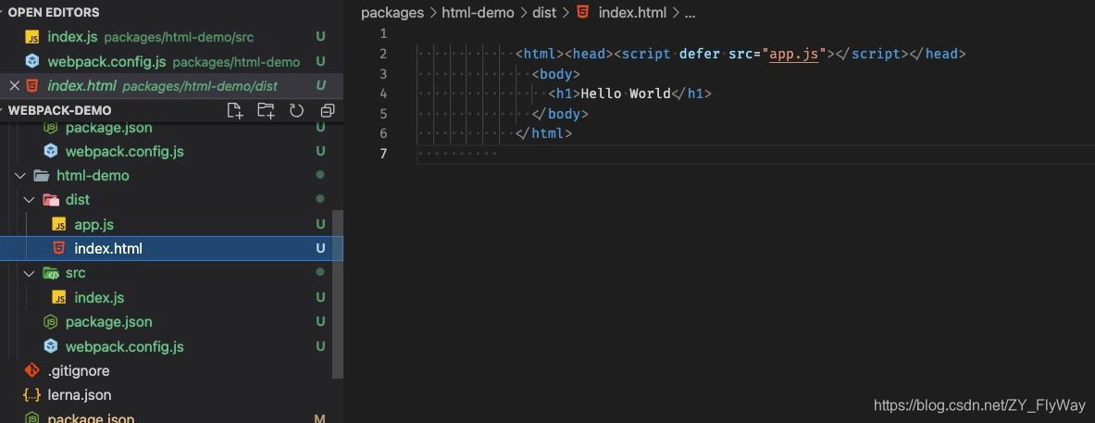Collapse the WEBPACK-DEMO section header
The width and height of the screenshot is (1095, 423).
pos(59,111)
